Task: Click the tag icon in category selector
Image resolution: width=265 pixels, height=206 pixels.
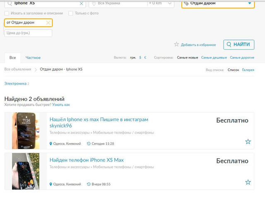Action: pyautogui.click(x=186, y=3)
